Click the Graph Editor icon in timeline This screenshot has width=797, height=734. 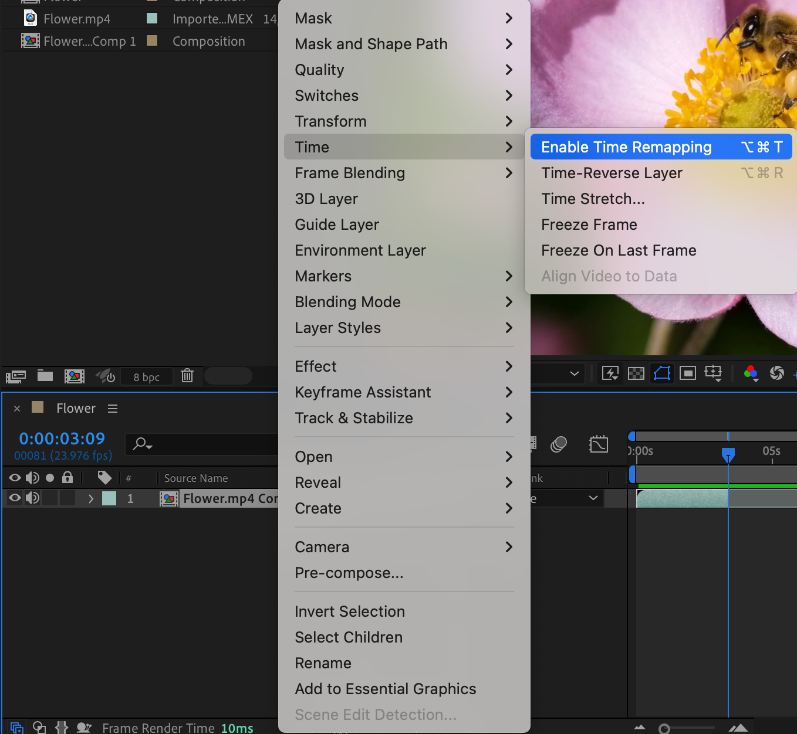coord(599,444)
